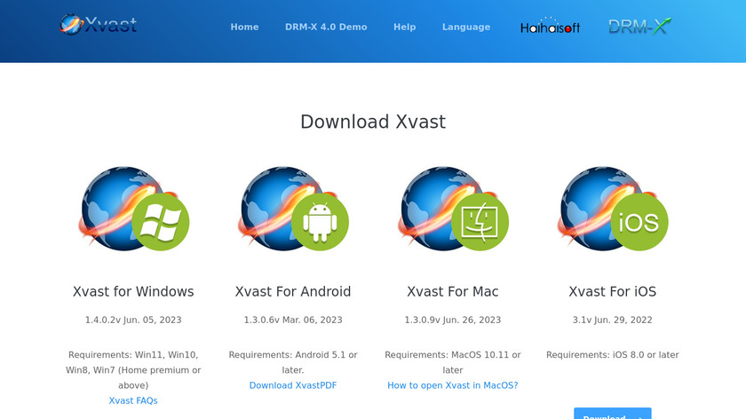Open the DRM-X logo link
Viewport: 746px width, 419px height.
pos(640,26)
